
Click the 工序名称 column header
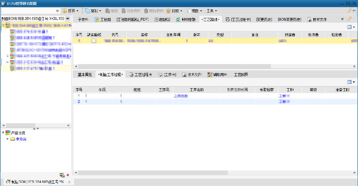coord(197,90)
